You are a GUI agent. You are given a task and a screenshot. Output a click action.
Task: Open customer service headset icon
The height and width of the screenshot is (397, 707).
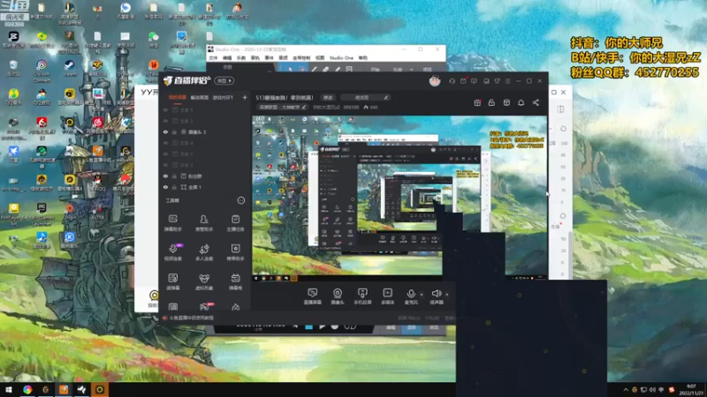pos(452,81)
